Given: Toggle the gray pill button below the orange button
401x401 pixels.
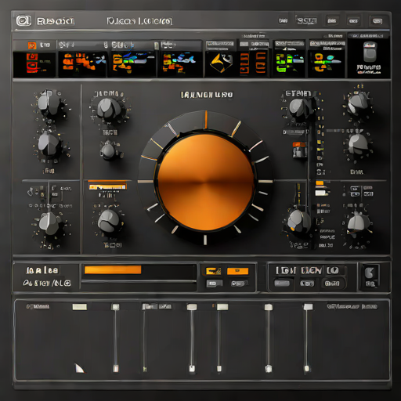Looking at the screenshot, I should tap(239, 284).
